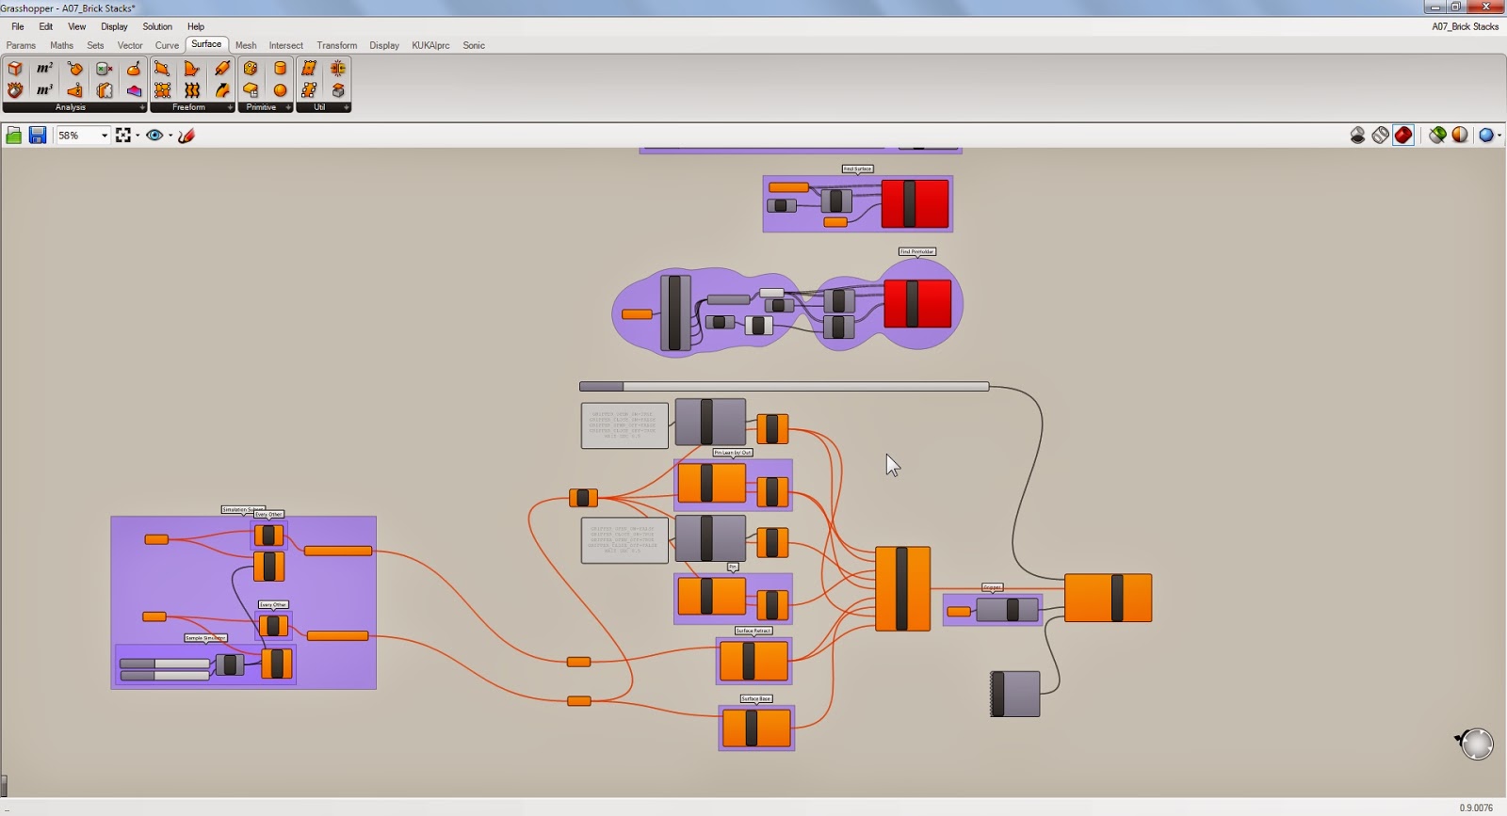
Task: Choose the rainbow surface curvature icon
Action: (x=134, y=90)
